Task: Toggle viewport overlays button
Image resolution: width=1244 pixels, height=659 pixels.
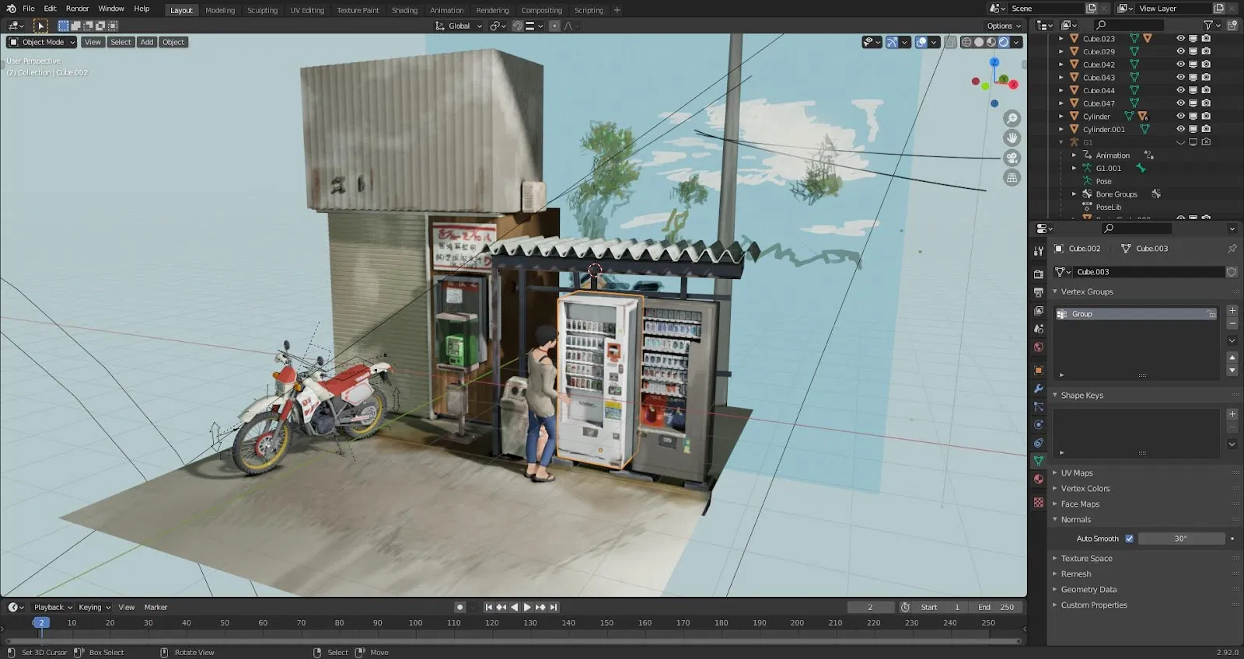Action: [x=921, y=42]
